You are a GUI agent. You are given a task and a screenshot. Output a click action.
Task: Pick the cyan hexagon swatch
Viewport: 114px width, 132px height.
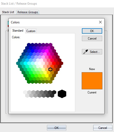[25, 63]
